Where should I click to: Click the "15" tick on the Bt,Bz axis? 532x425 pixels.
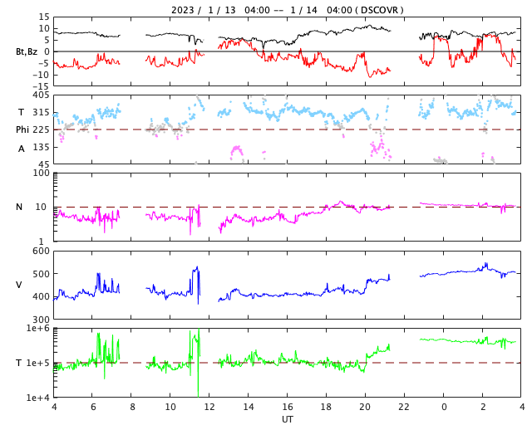(x=44, y=17)
